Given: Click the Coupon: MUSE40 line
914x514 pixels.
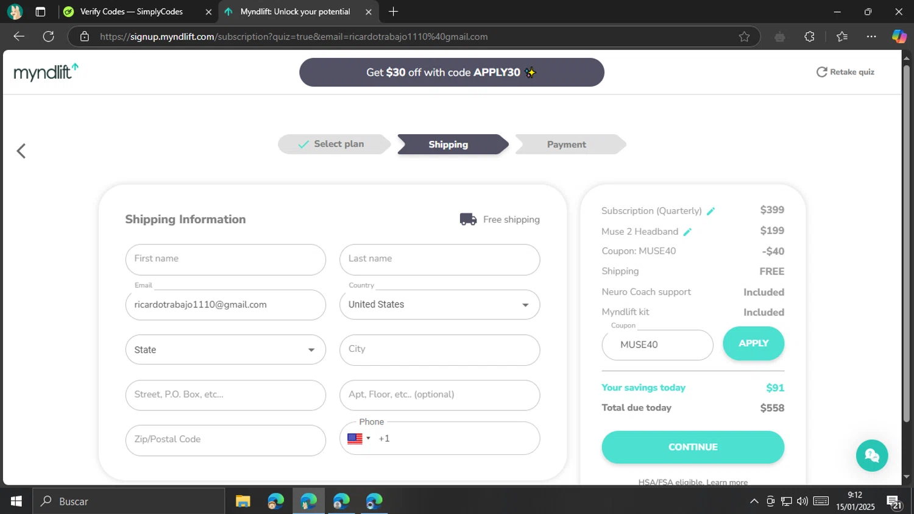Looking at the screenshot, I should (693, 251).
